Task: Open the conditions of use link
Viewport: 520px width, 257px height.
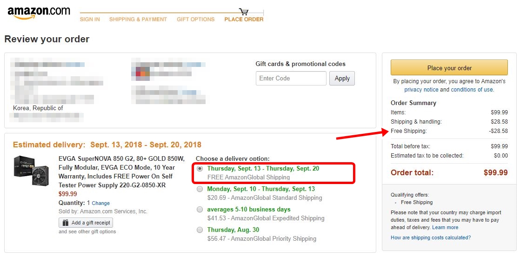Action: coord(472,90)
